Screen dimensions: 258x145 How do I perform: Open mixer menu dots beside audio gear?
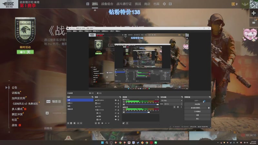pos(127,123)
